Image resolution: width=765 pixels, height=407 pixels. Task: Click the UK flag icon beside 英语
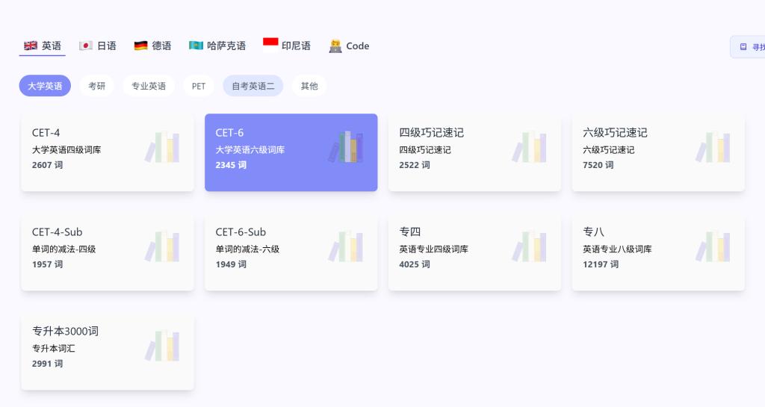(x=31, y=46)
